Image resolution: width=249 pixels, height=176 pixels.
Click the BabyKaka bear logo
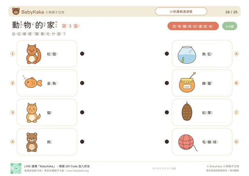(x=16, y=11)
